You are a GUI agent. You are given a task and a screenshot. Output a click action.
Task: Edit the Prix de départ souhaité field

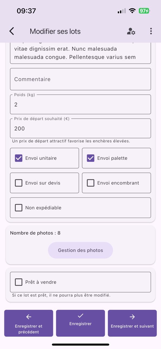[x=80, y=129]
